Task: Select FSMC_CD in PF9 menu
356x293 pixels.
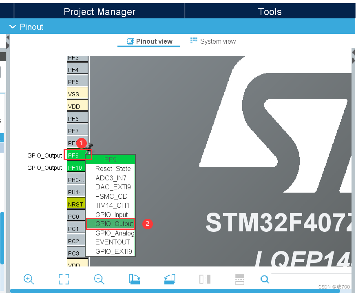Action: [x=111, y=196]
